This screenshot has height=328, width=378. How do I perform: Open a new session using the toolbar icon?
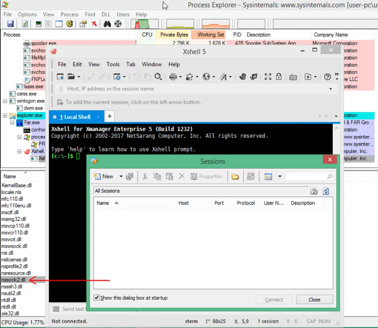coord(60,77)
